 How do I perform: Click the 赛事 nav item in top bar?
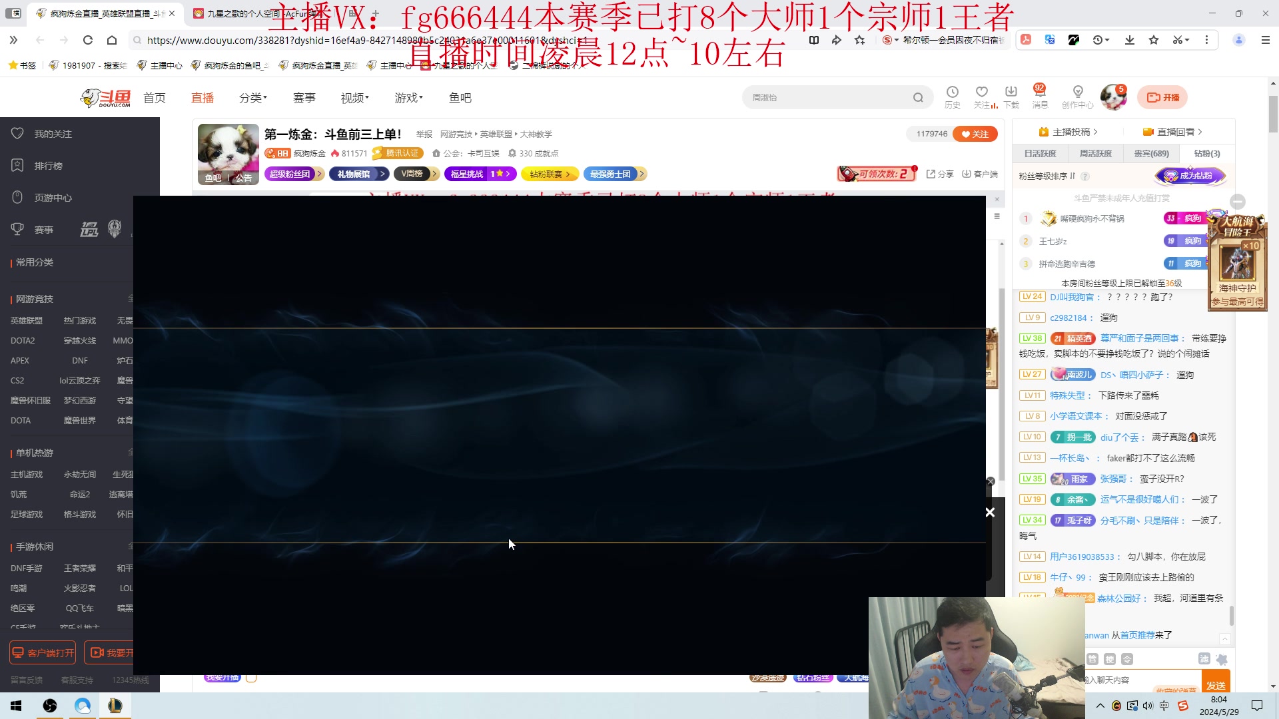(x=304, y=98)
